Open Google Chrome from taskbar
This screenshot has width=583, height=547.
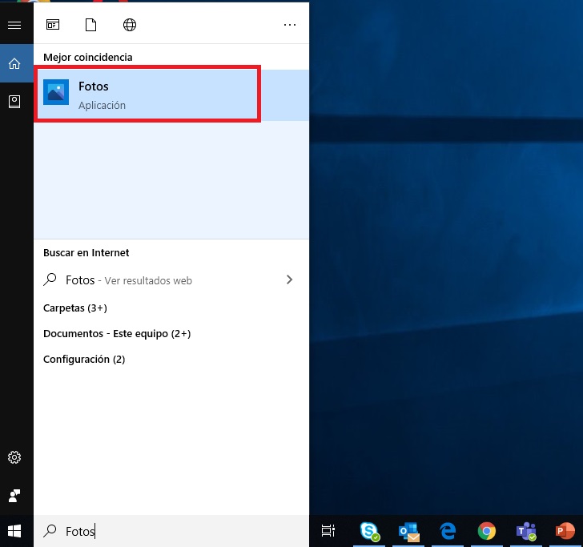(487, 531)
